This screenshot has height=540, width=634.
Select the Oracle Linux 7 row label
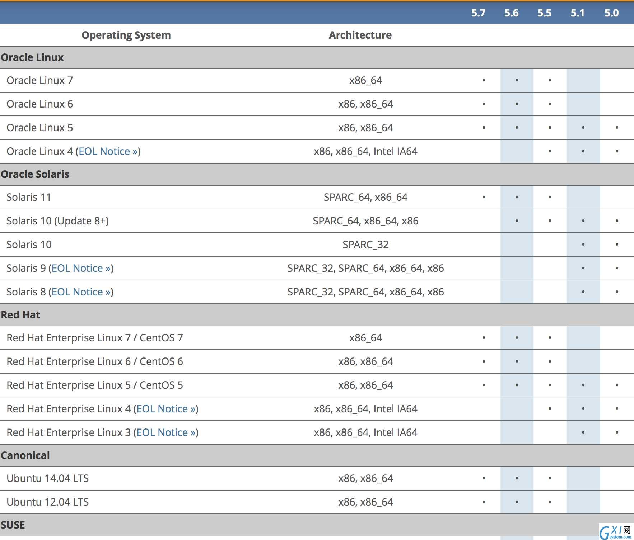click(40, 80)
